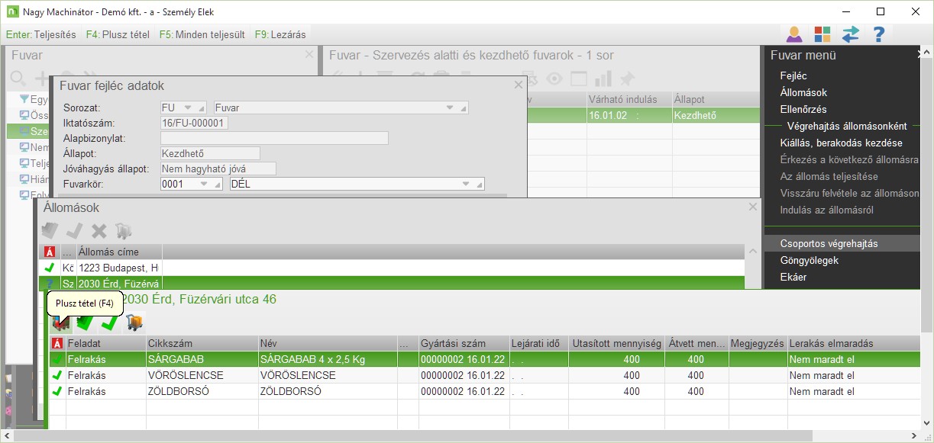Click the colored tiles icon in top bar

(x=823, y=34)
